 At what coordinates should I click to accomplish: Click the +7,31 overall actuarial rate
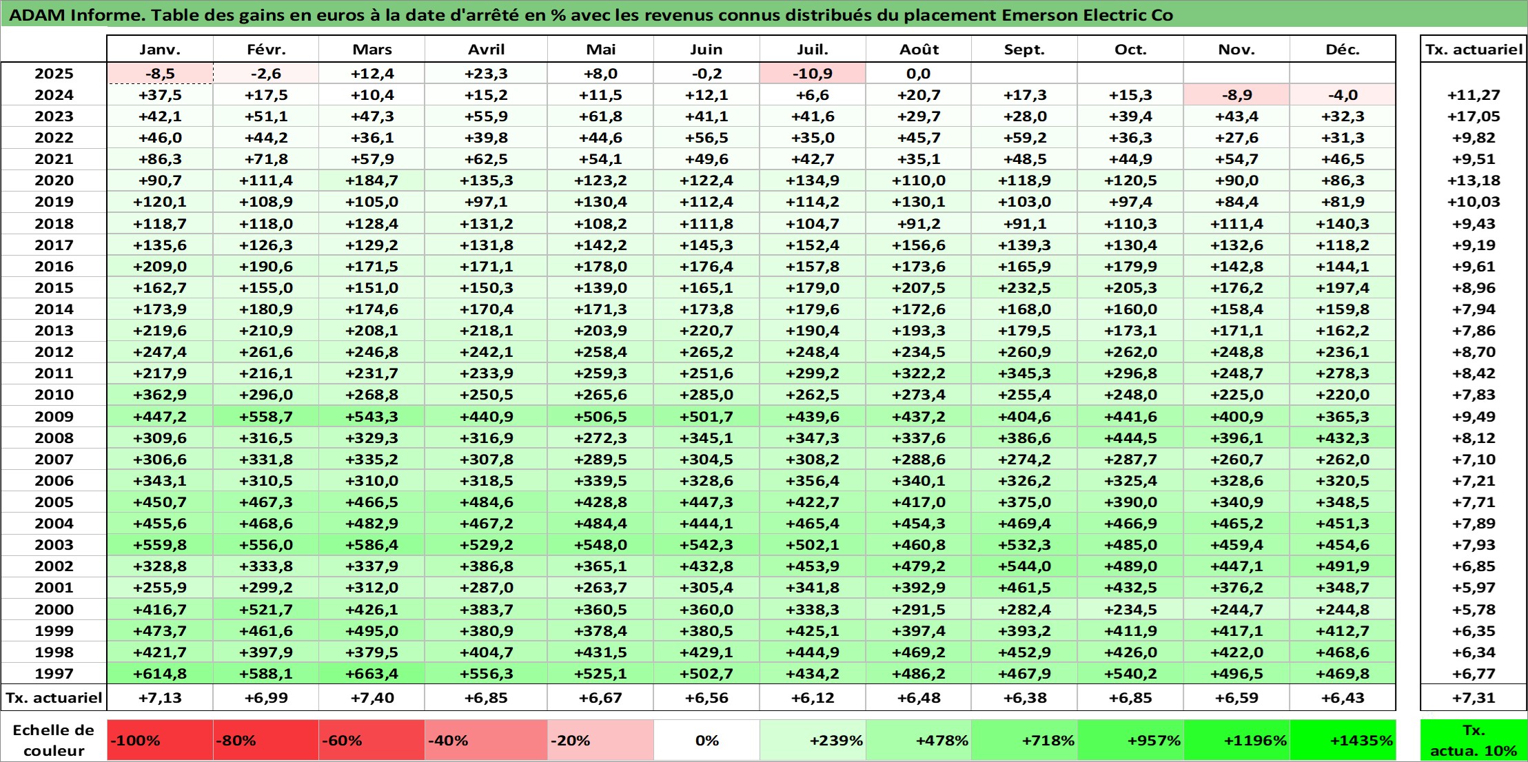coord(1474,698)
